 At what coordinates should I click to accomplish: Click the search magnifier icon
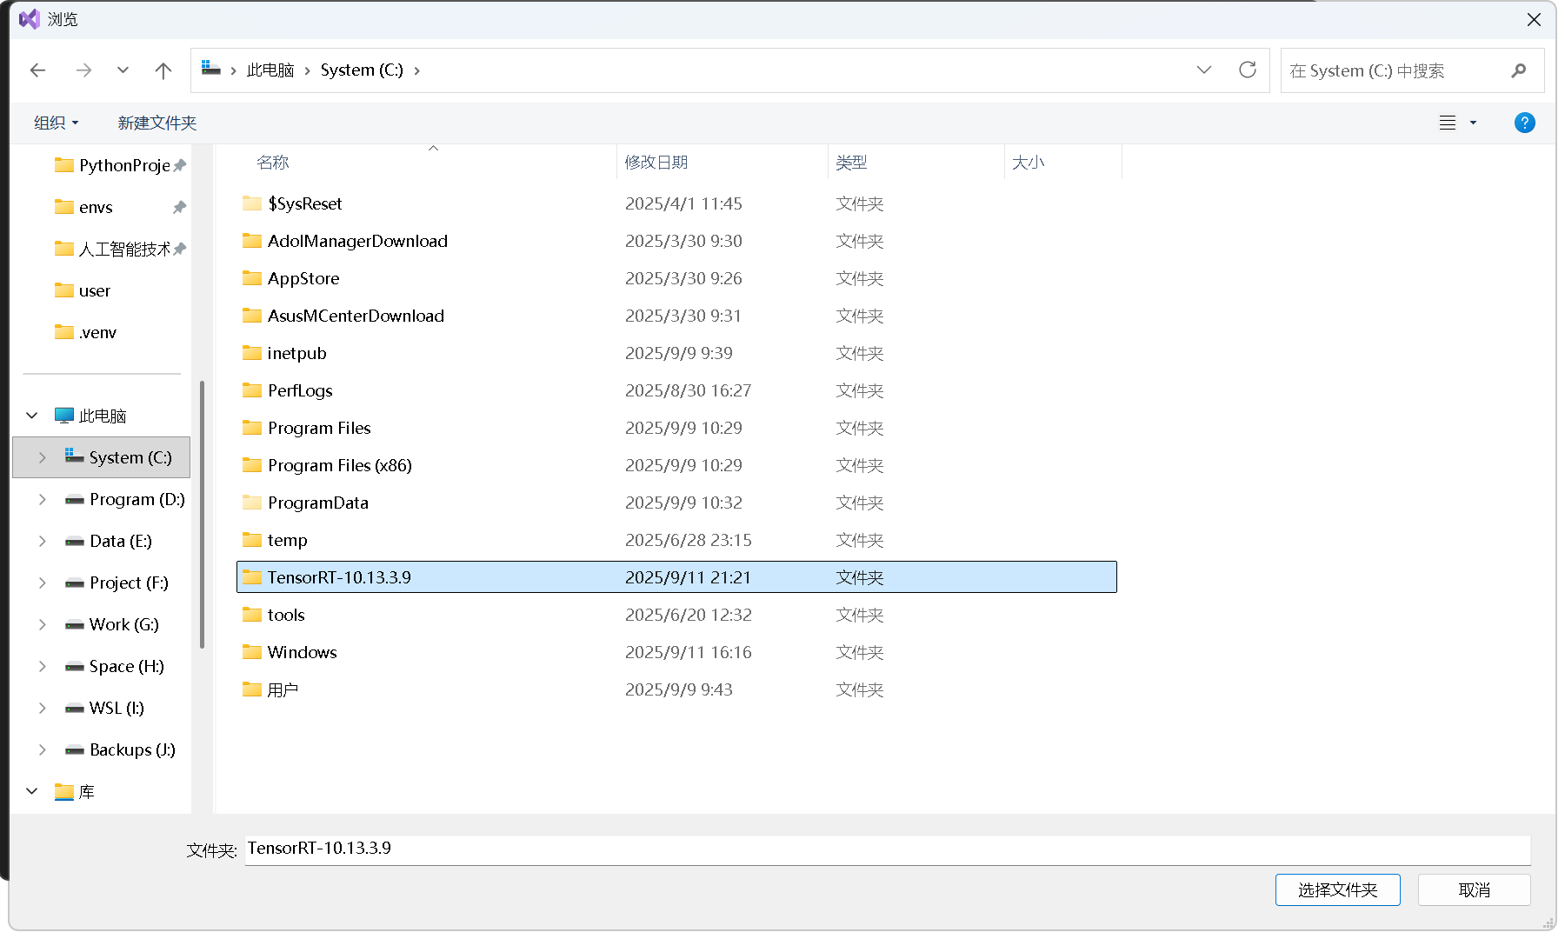(x=1519, y=70)
